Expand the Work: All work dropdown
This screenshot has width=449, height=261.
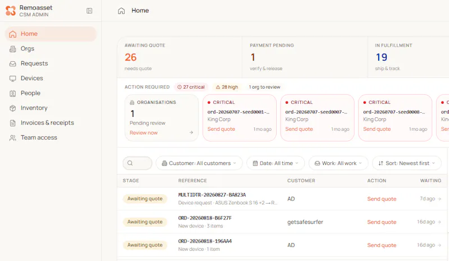click(338, 163)
